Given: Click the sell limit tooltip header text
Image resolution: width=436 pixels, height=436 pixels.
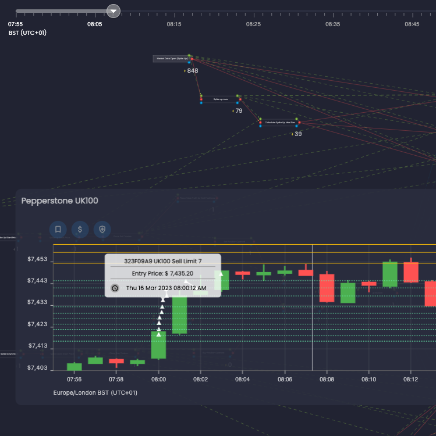Looking at the screenshot, I should coord(163,261).
